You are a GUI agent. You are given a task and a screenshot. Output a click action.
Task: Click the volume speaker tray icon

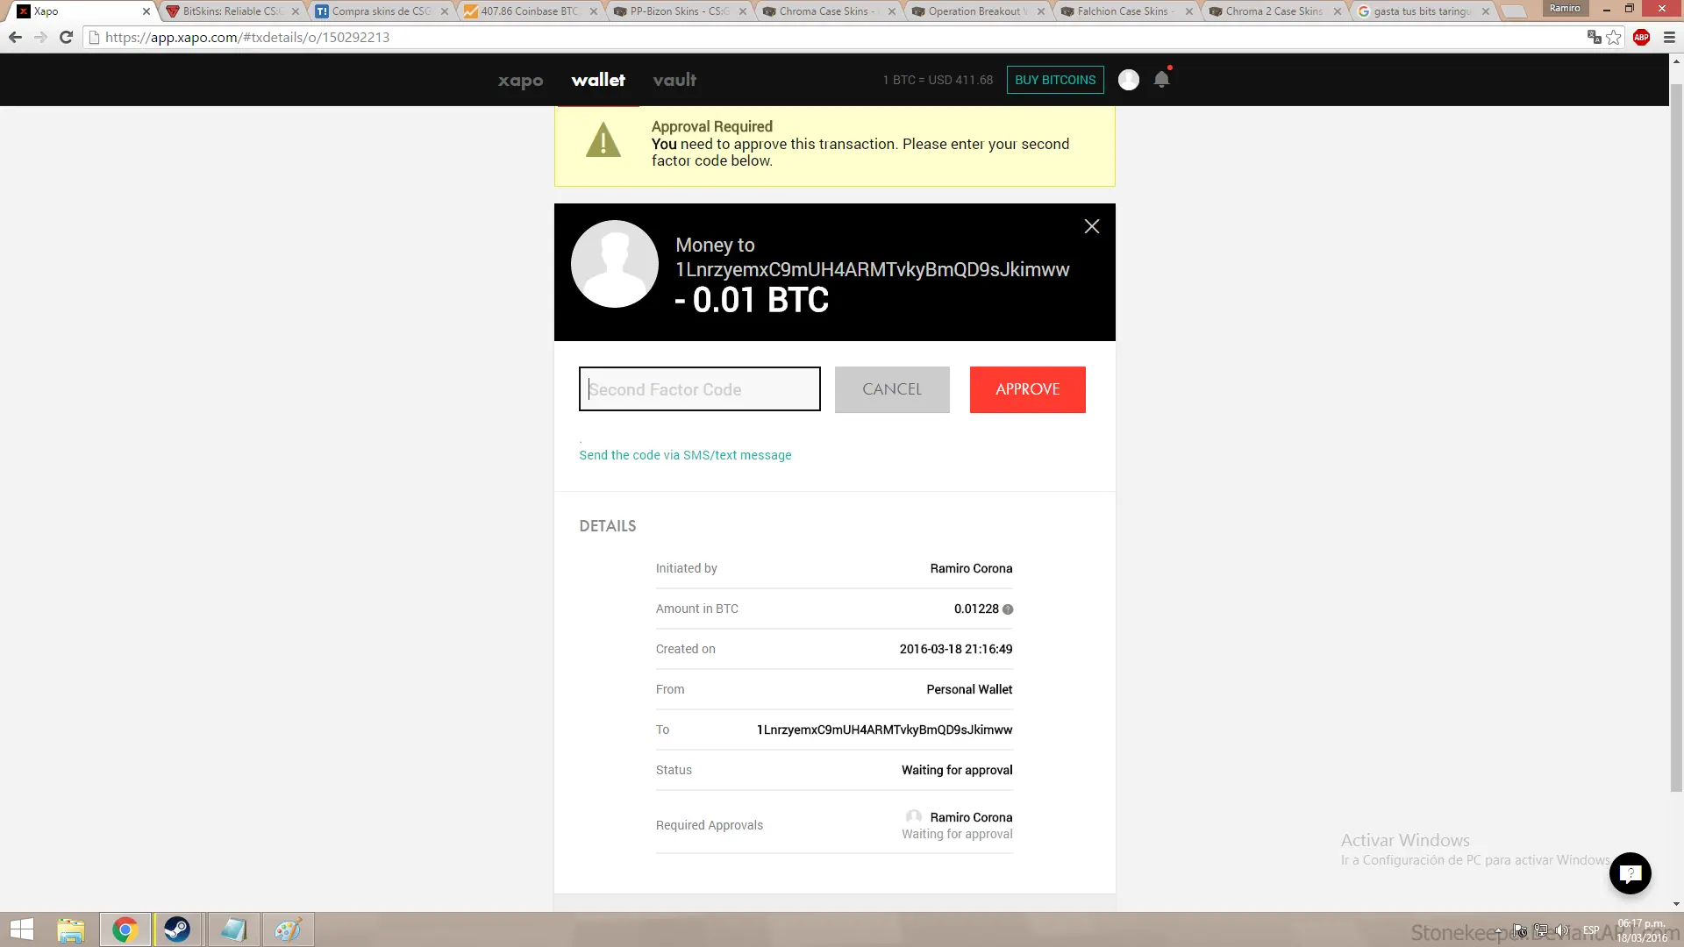click(1561, 930)
